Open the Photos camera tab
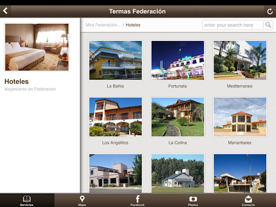 tap(193, 201)
